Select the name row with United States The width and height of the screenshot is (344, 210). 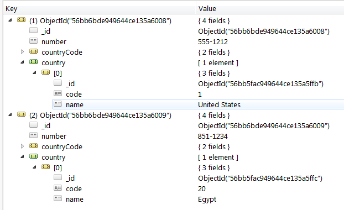point(198,104)
